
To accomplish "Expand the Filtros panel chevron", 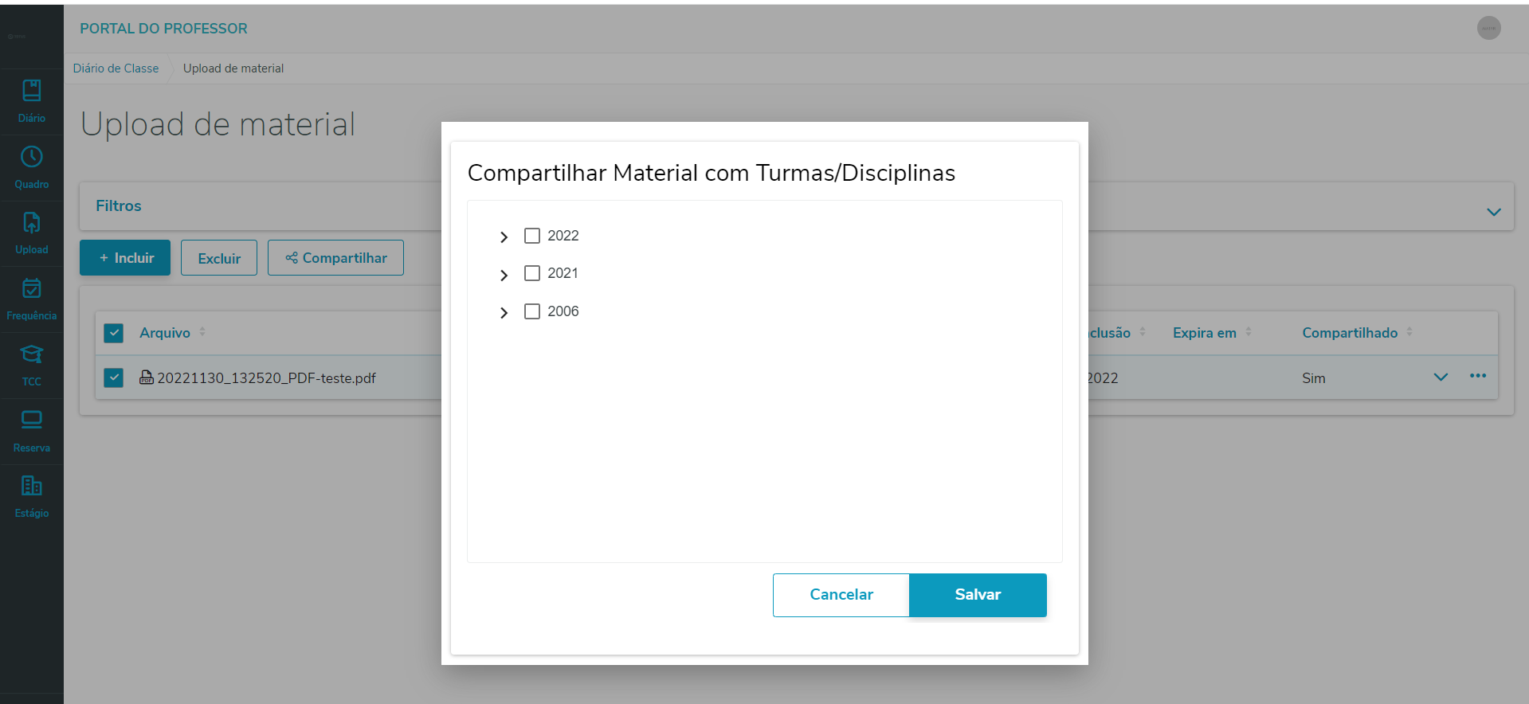I will (1493, 212).
